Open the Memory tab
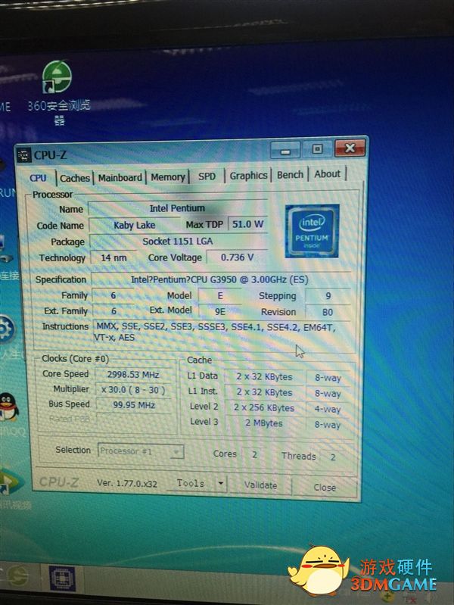Image resolution: width=454 pixels, height=605 pixels. pos(168,177)
